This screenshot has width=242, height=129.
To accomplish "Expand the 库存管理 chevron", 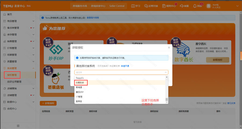I will point(33,35).
